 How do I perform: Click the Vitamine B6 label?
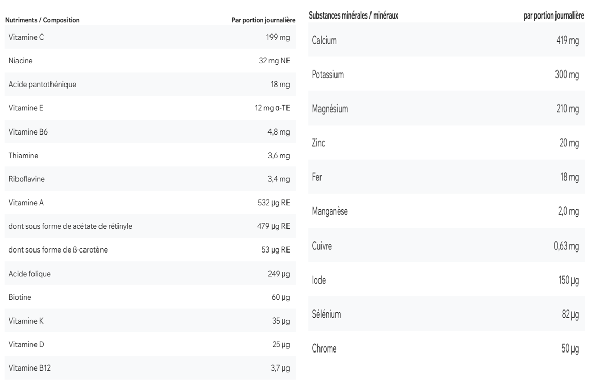pos(24,132)
